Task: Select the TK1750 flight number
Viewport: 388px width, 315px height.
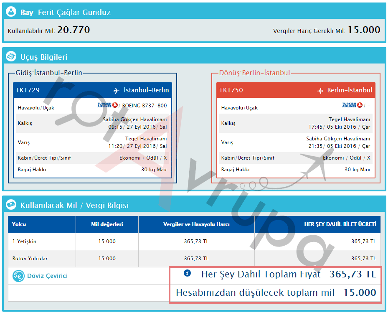Action: [231, 90]
